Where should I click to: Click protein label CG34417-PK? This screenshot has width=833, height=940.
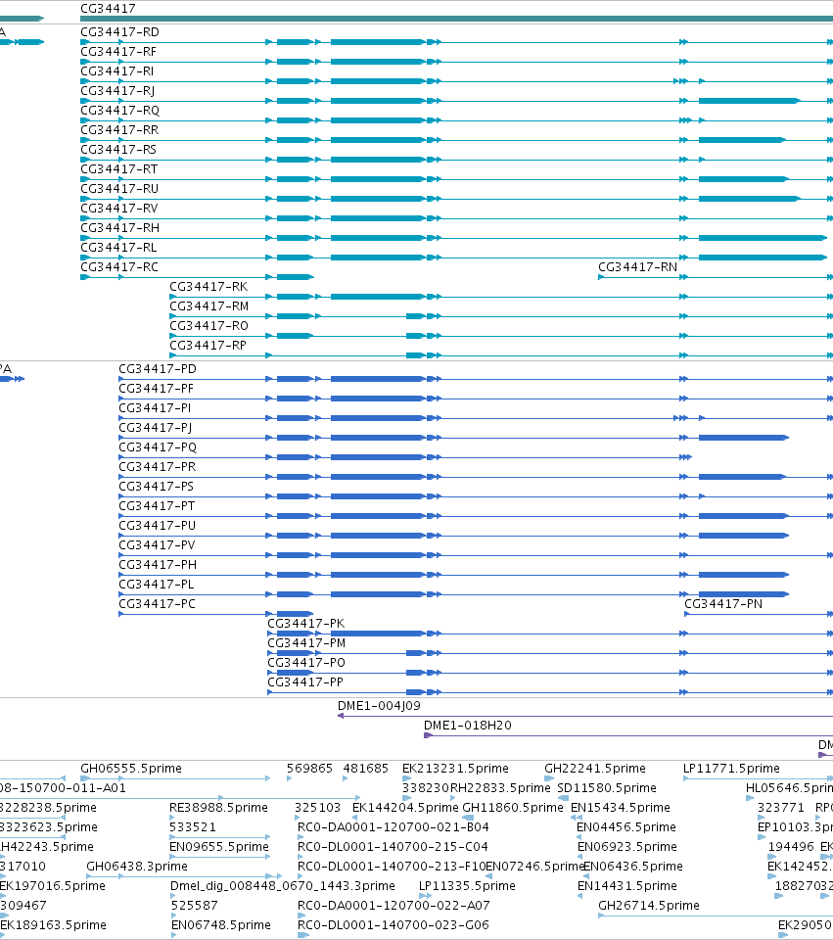pyautogui.click(x=305, y=624)
